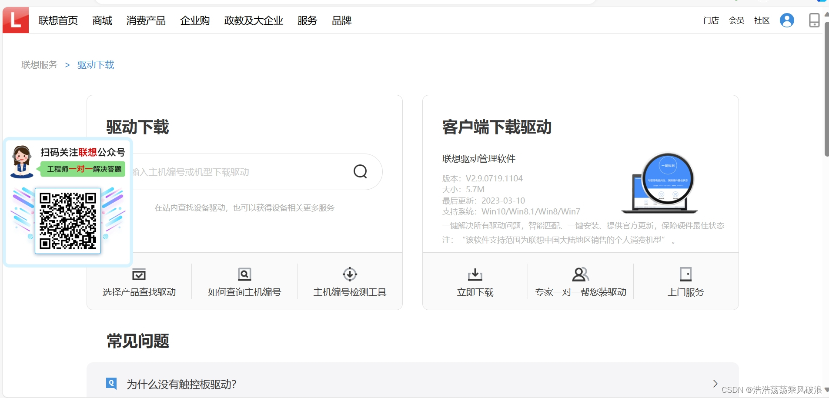Open the user account avatar icon
Screen dimensions: 829x398
(x=787, y=20)
